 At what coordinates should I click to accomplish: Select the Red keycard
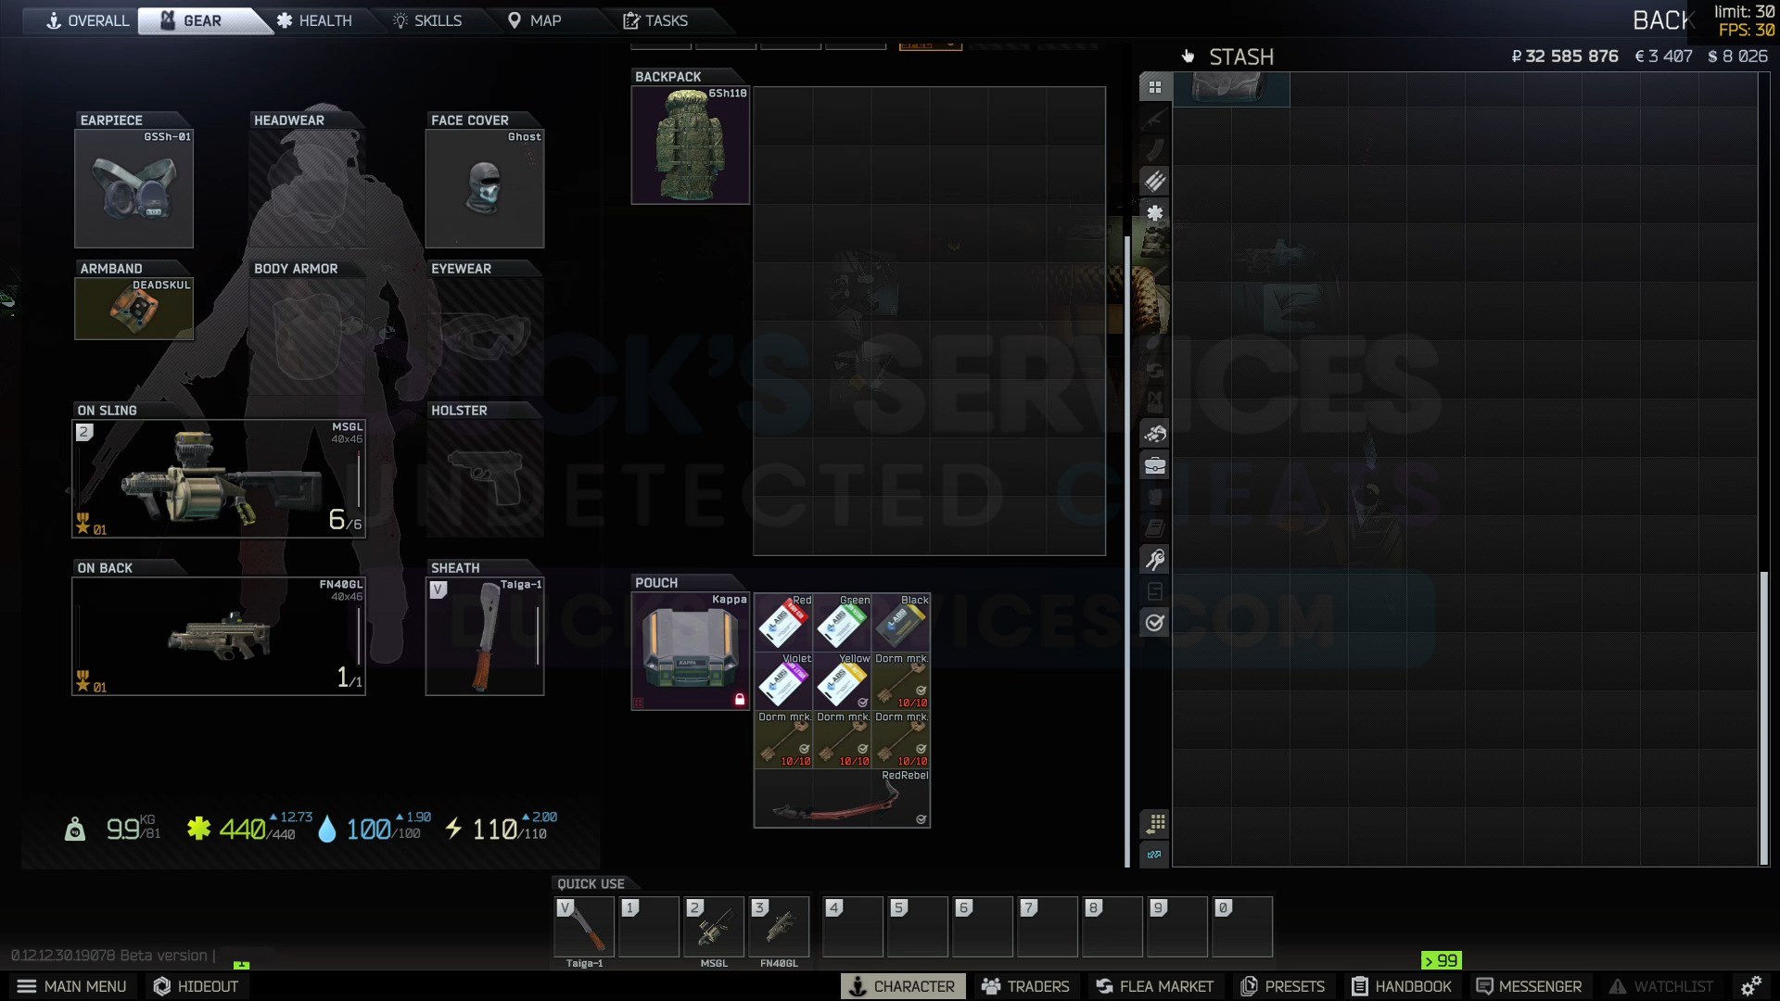(783, 623)
